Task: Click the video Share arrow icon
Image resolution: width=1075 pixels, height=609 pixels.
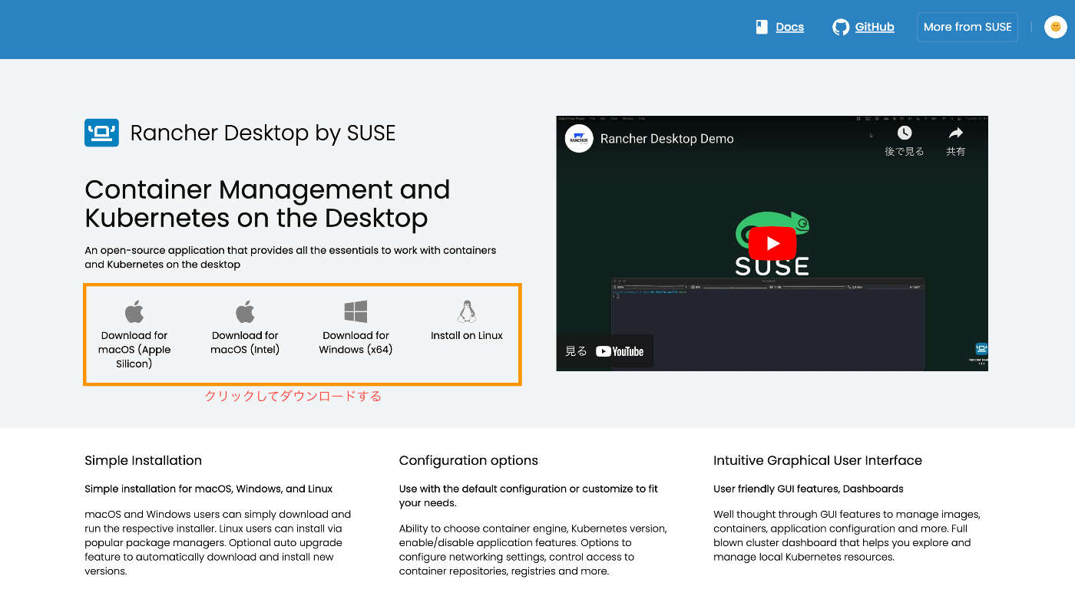Action: coord(955,133)
